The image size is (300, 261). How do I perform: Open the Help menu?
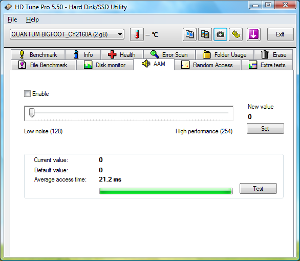(x=32, y=19)
